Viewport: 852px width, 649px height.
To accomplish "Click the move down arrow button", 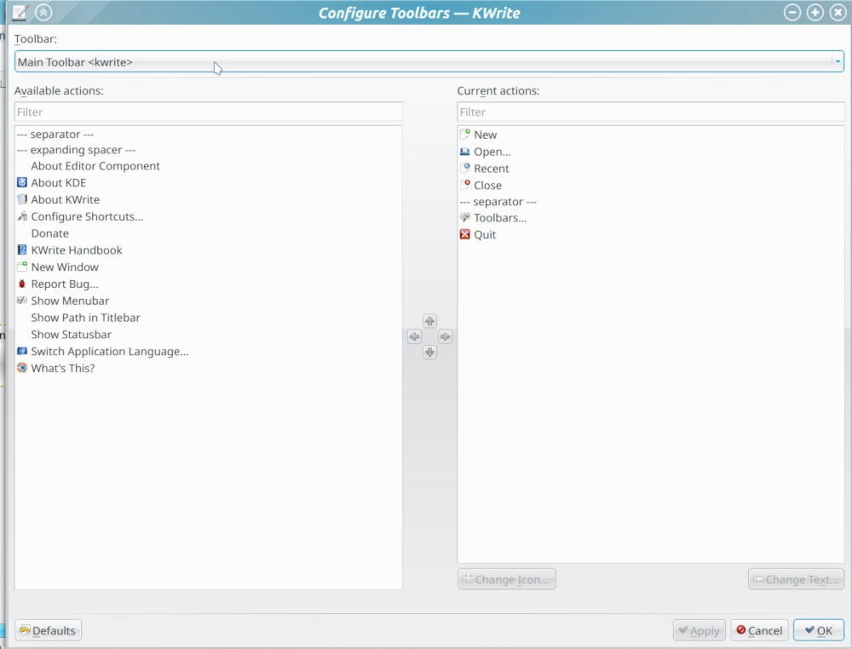I will coord(429,353).
